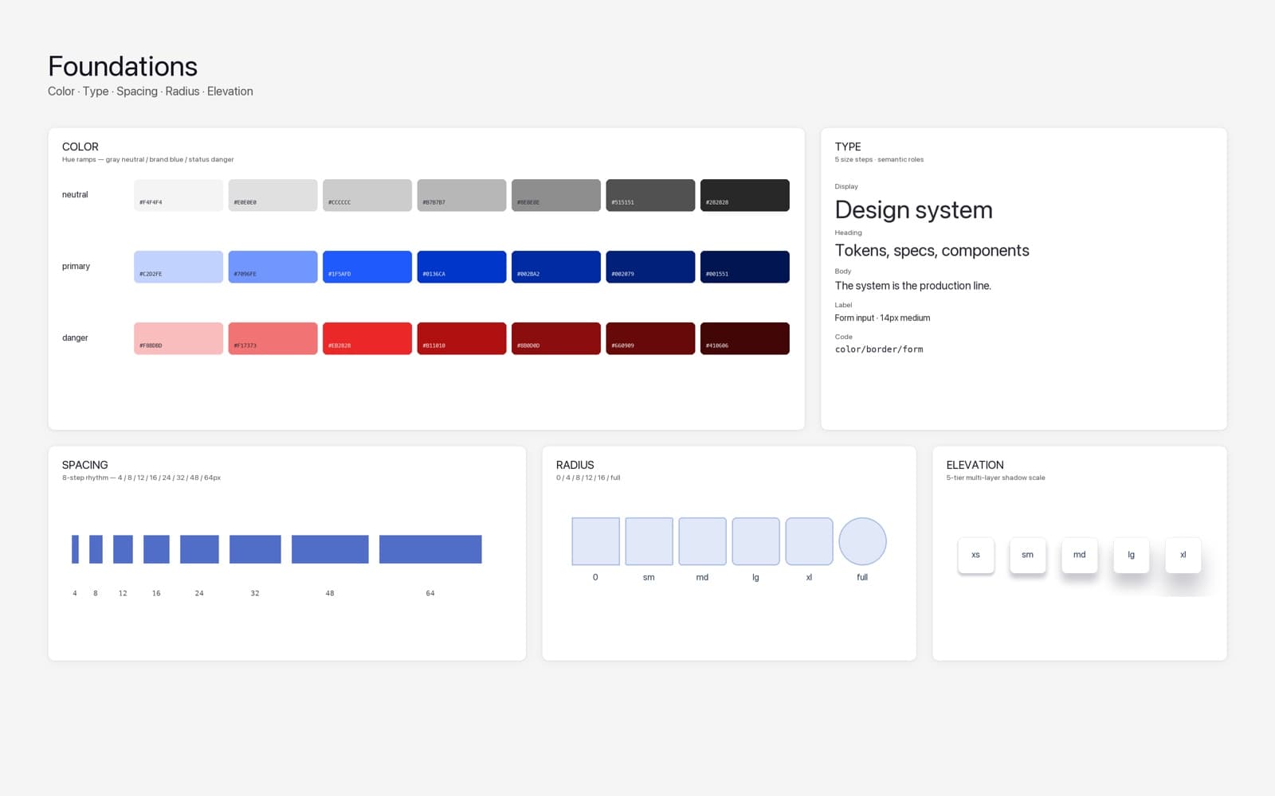Click the 'neutral' ramp label
This screenshot has width=1275, height=796.
coord(75,195)
